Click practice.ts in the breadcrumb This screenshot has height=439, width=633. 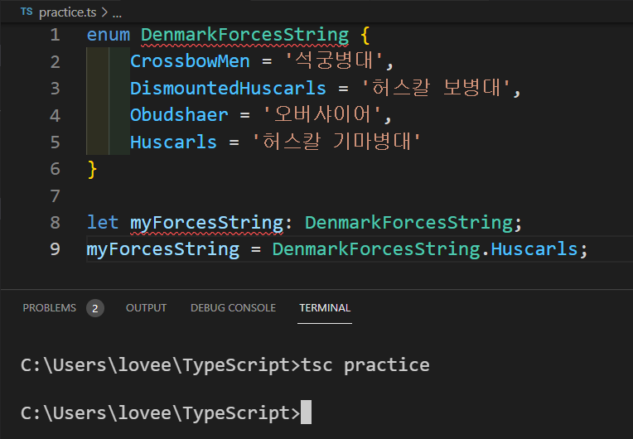67,12
